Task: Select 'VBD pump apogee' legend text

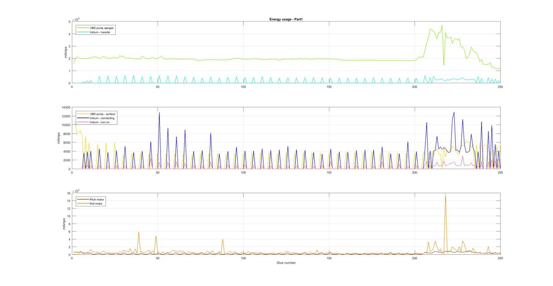Action: point(102,28)
